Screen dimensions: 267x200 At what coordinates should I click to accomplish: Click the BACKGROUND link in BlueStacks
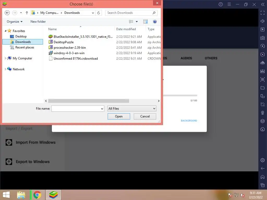189,121
